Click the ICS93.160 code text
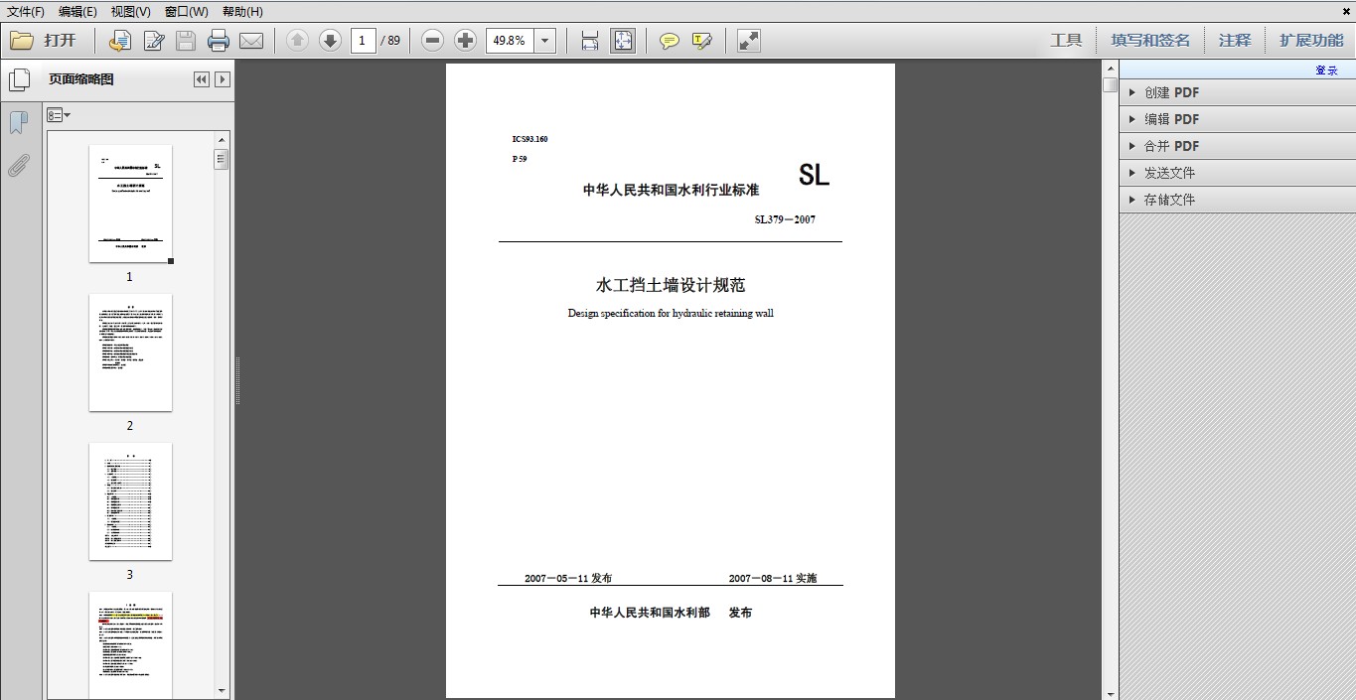 point(530,139)
